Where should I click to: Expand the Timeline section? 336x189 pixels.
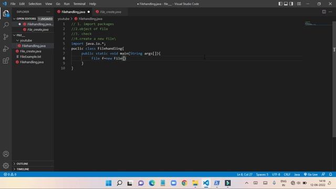(23, 169)
